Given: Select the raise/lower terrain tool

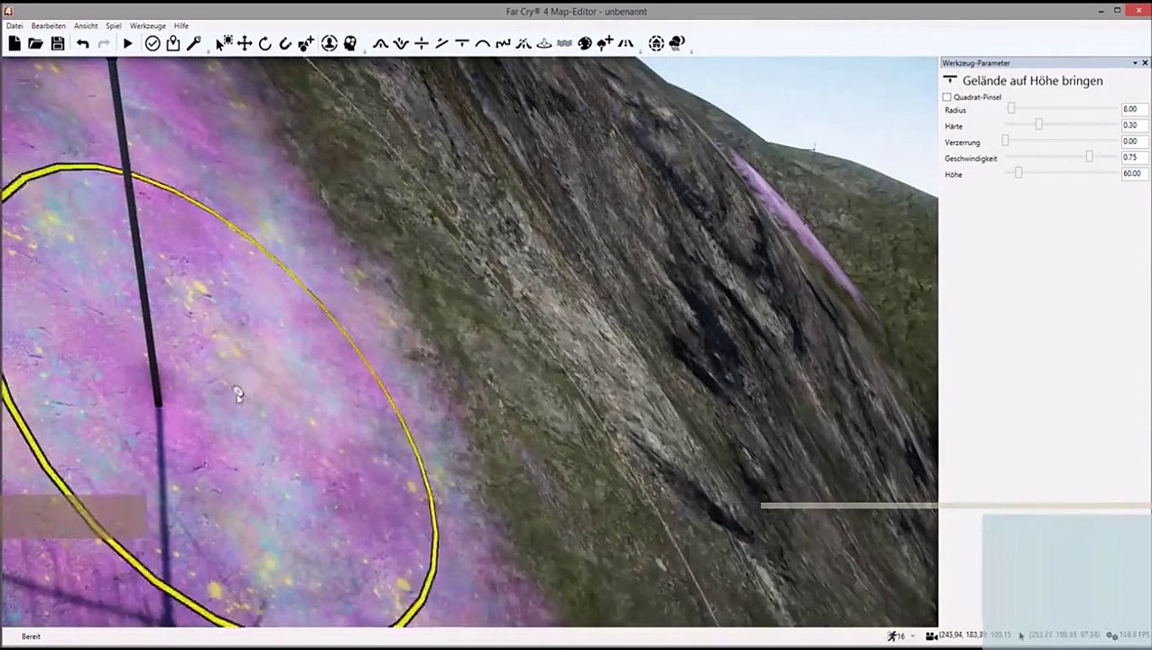Looking at the screenshot, I should pos(401,43).
